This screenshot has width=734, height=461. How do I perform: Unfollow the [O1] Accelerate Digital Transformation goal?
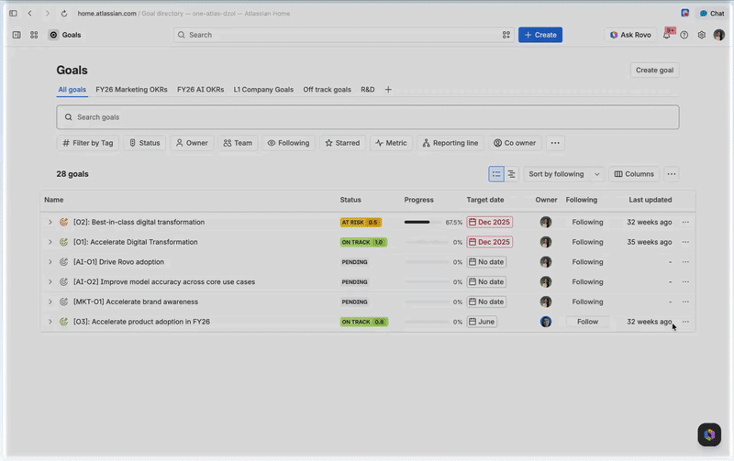[587, 242]
